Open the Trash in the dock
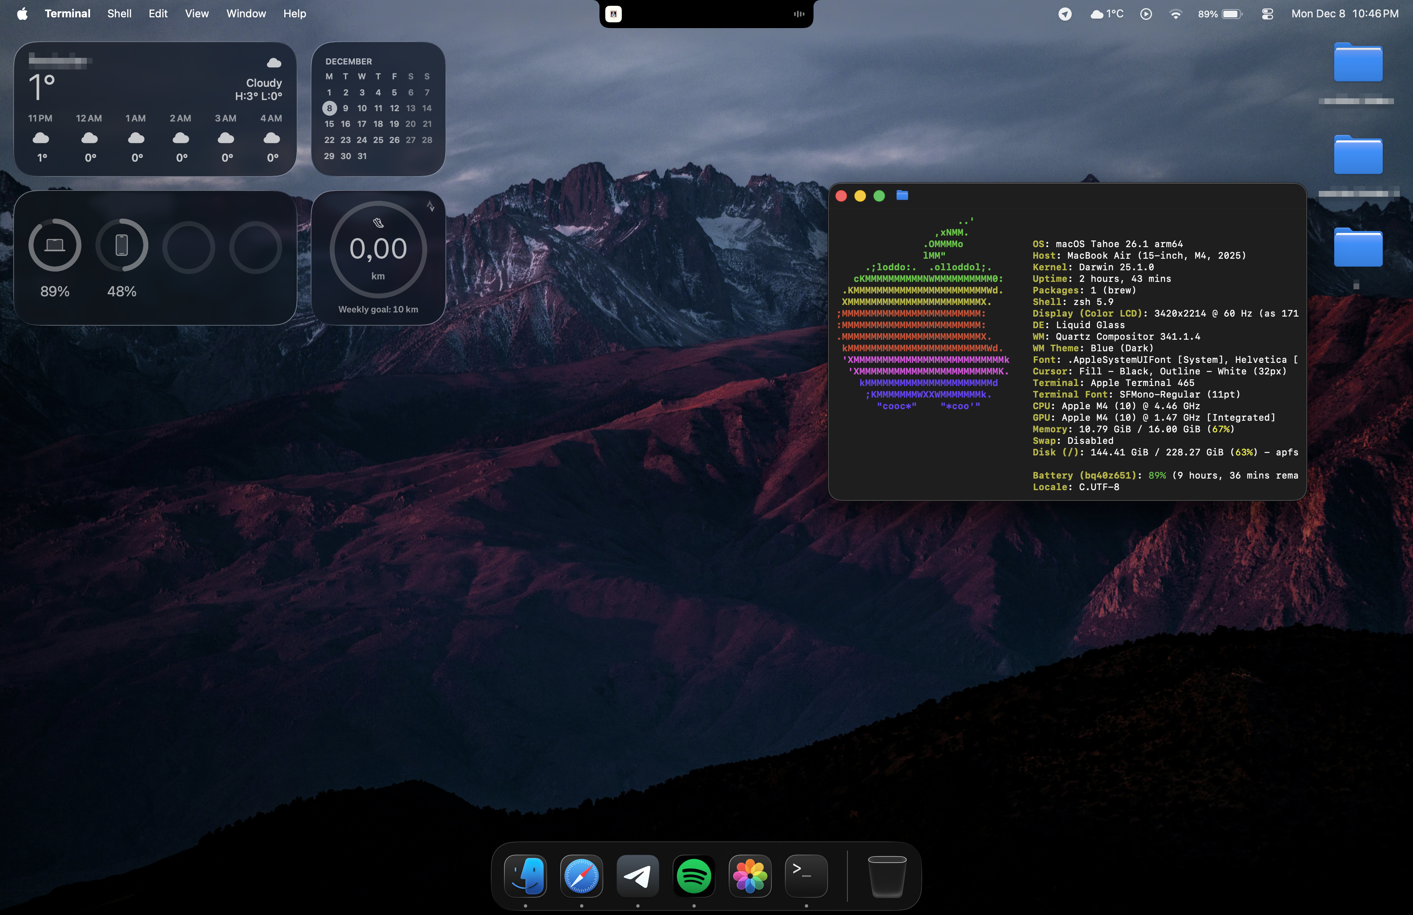Image resolution: width=1413 pixels, height=915 pixels. (x=886, y=876)
